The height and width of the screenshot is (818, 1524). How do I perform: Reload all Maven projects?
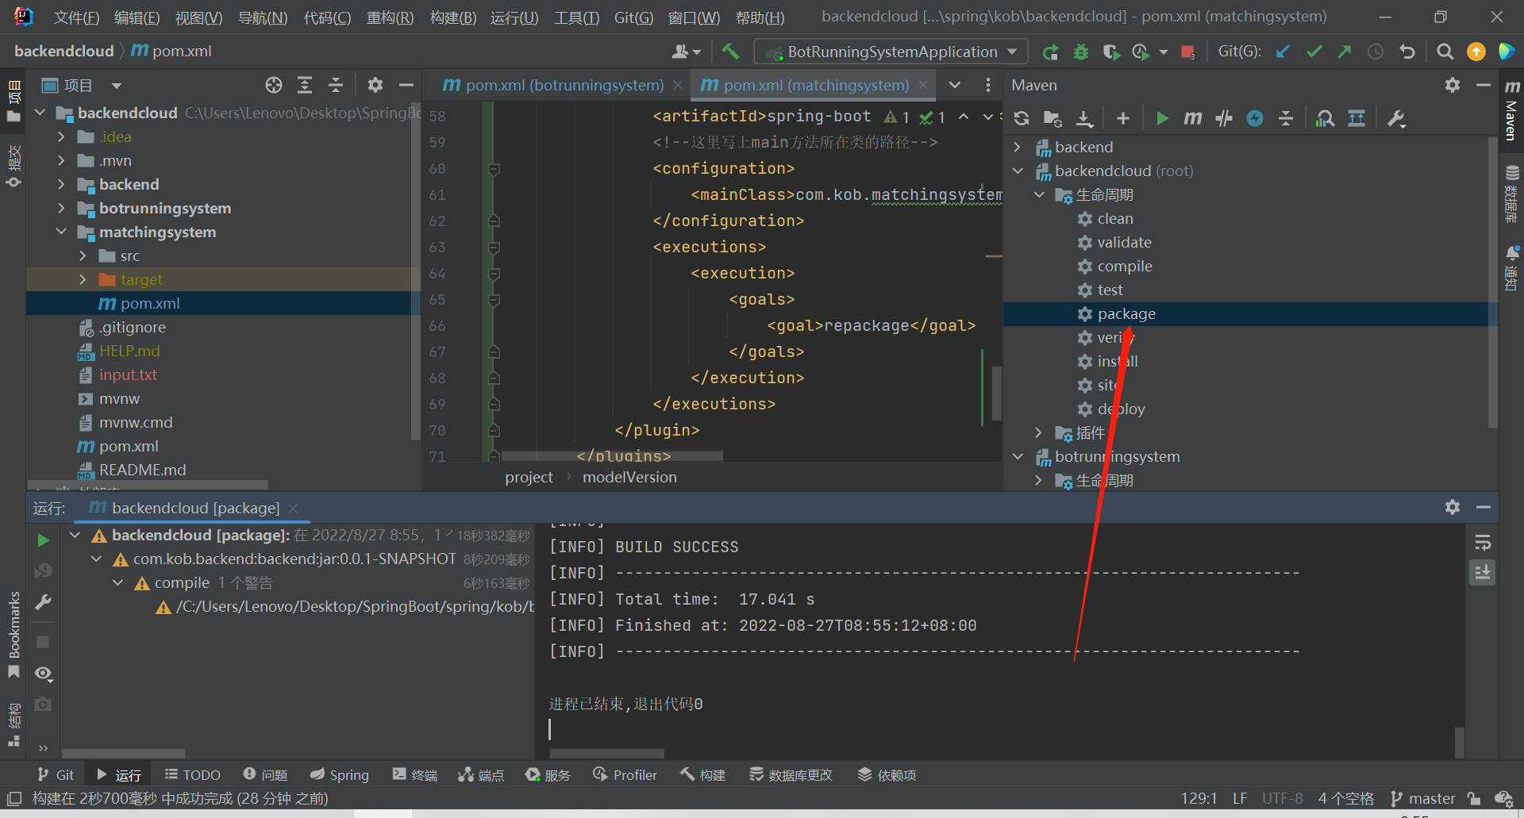[x=1022, y=118]
